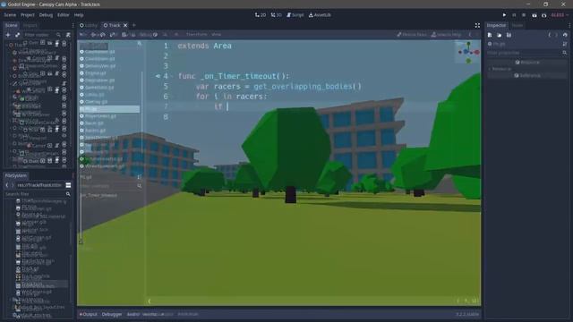Open Inspector object history list

(565, 35)
